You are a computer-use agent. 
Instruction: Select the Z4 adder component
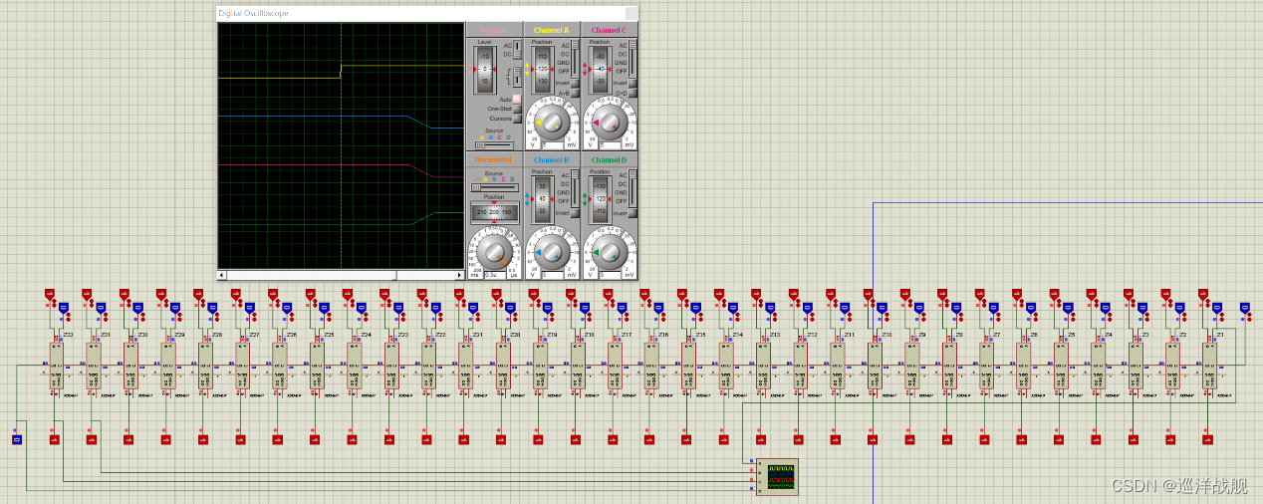coord(1100,365)
